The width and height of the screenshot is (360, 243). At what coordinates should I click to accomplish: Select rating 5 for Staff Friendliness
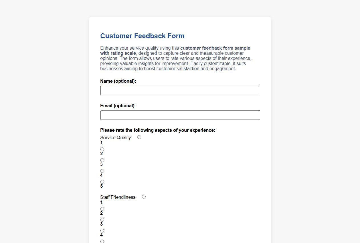coord(102,241)
